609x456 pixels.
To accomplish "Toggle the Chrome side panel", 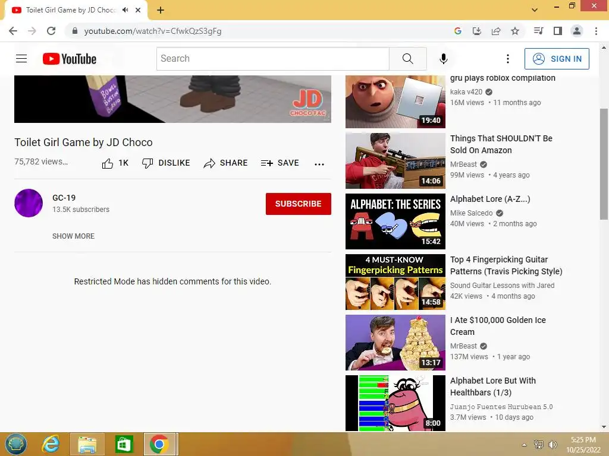I will click(558, 31).
